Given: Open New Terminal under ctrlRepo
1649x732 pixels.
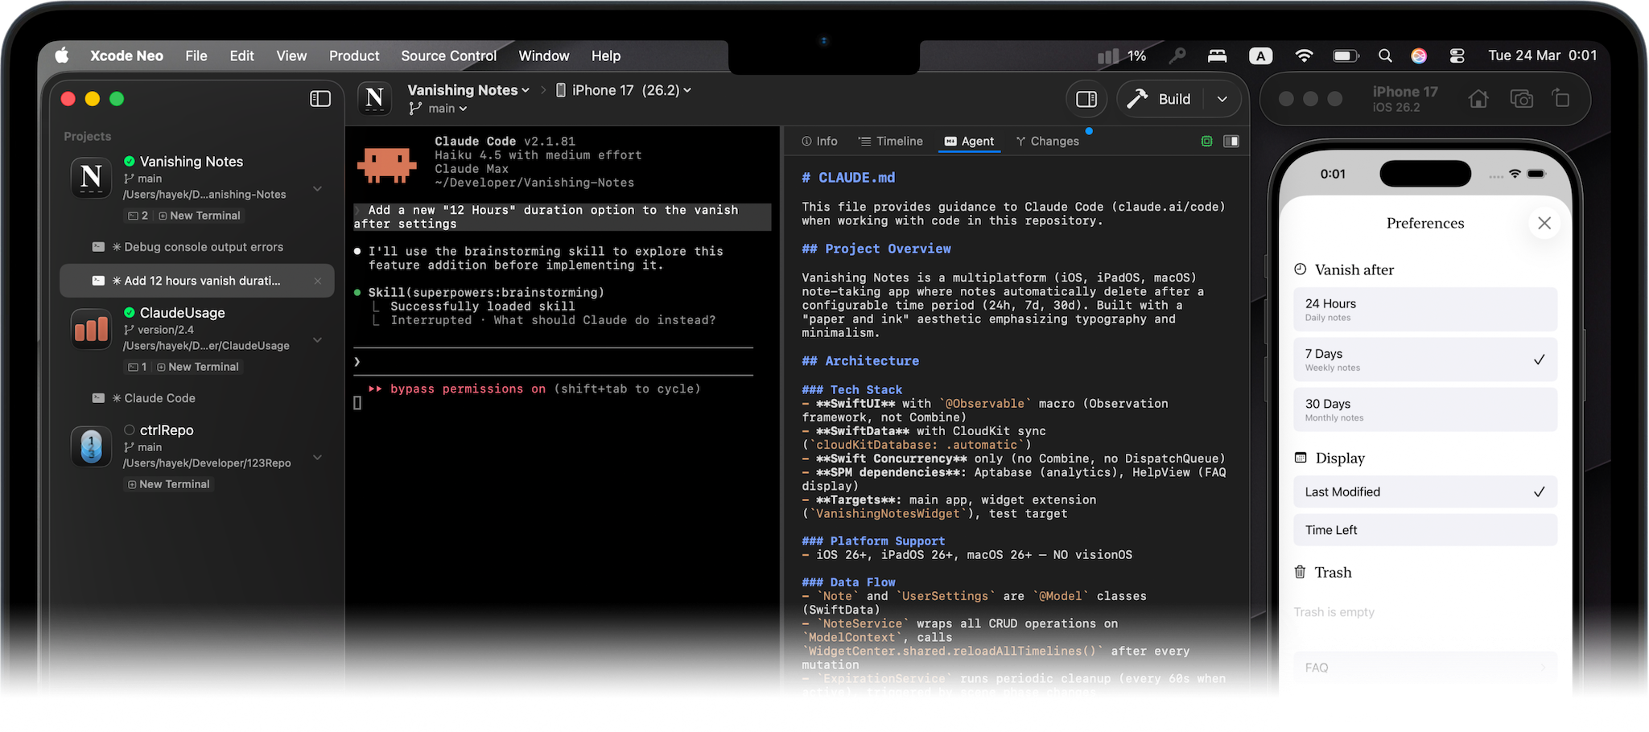Looking at the screenshot, I should click(168, 483).
